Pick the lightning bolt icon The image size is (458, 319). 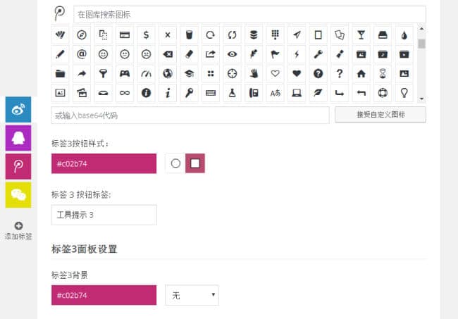coord(297,54)
